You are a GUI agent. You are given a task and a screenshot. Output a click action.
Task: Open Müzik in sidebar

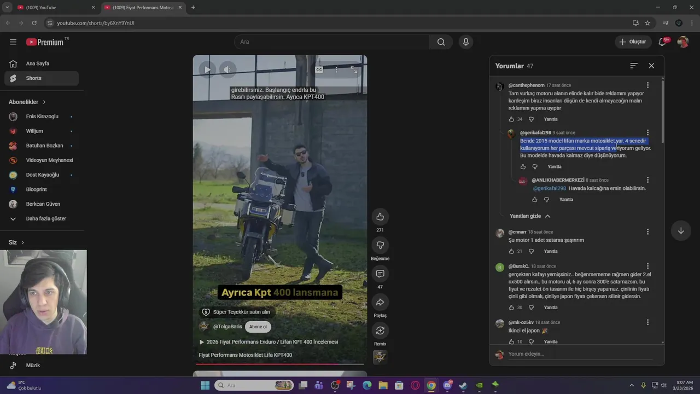42,365
